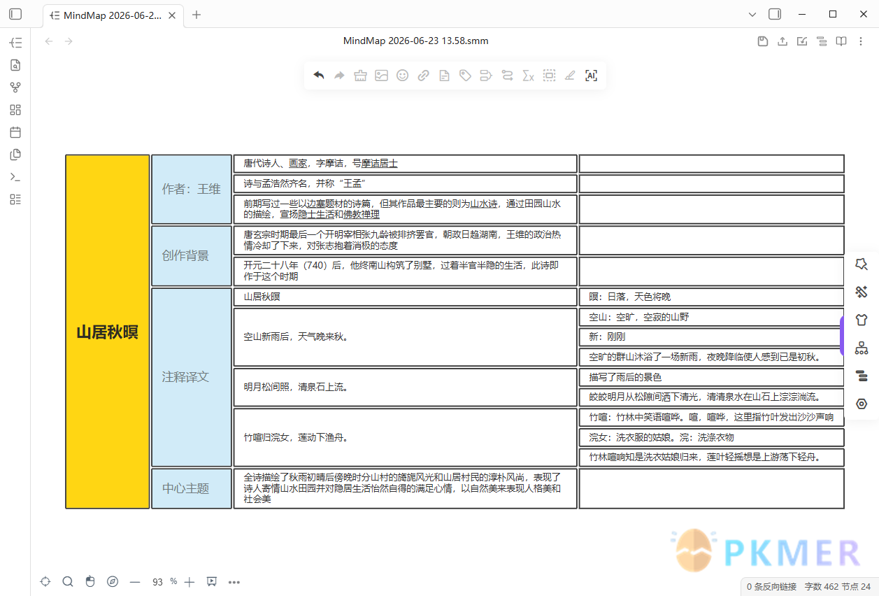Viewport: 879px width, 596px height.
Task: Select the 注释译文 node
Action: pyautogui.click(x=192, y=377)
